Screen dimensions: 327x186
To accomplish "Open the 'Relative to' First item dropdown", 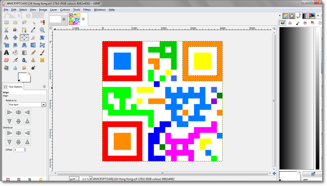I will tap(27, 105).
